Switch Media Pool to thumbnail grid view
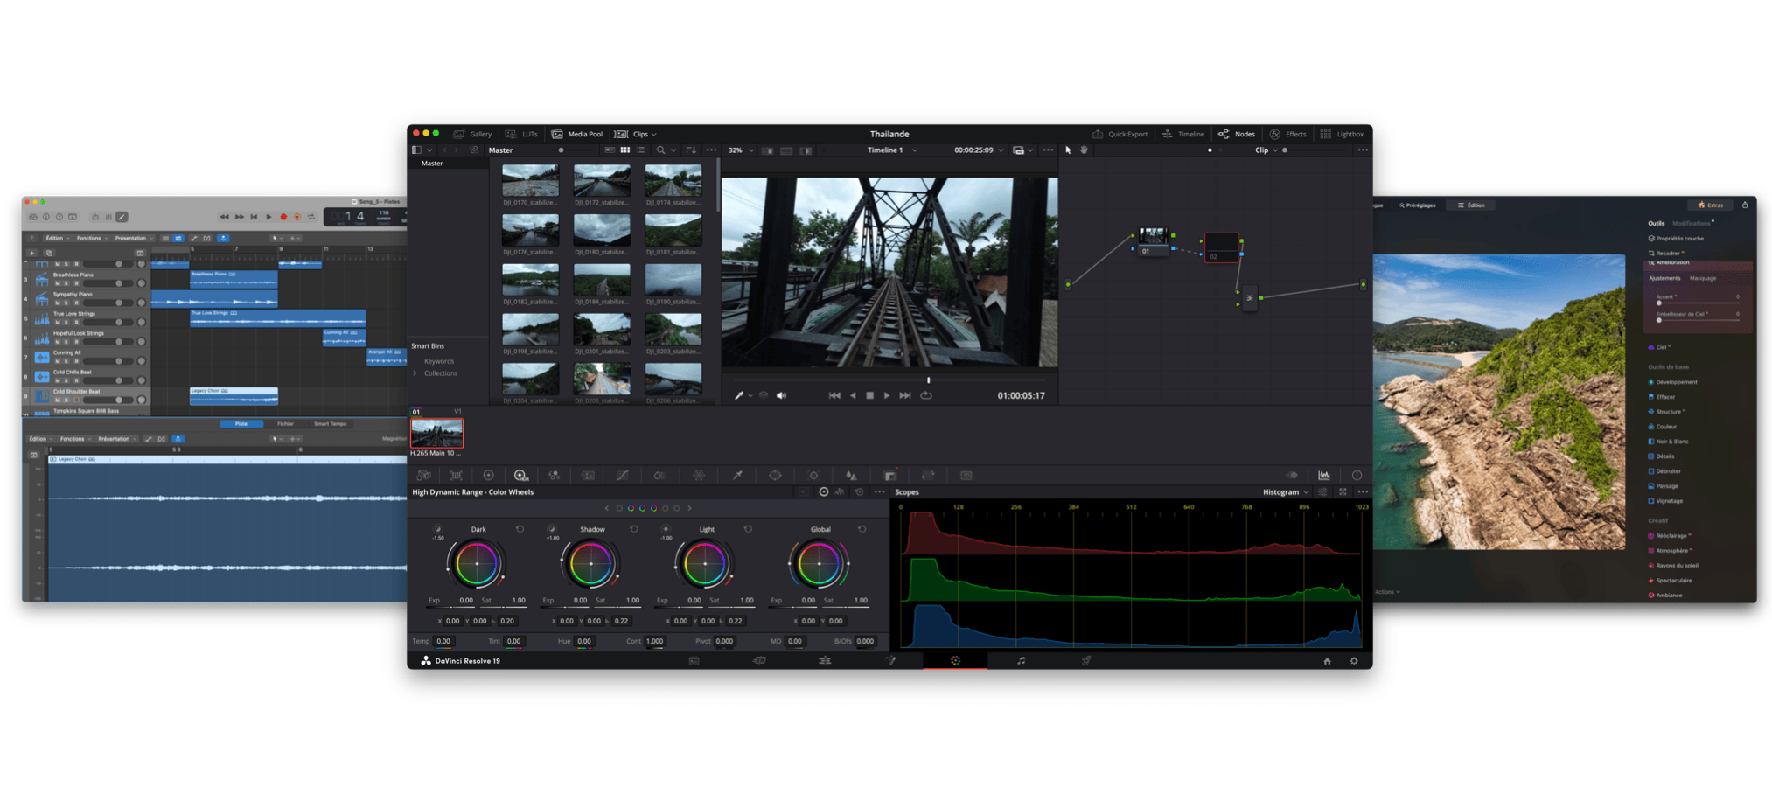This screenshot has height=801, width=1772. (624, 150)
